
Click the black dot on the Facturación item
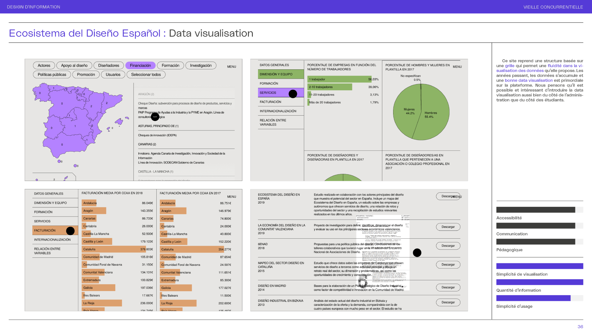tap(70, 231)
